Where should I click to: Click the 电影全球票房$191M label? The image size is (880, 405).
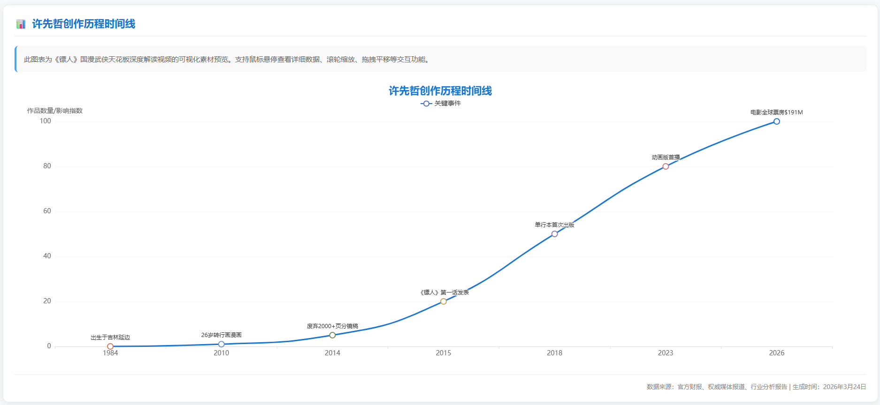(776, 112)
